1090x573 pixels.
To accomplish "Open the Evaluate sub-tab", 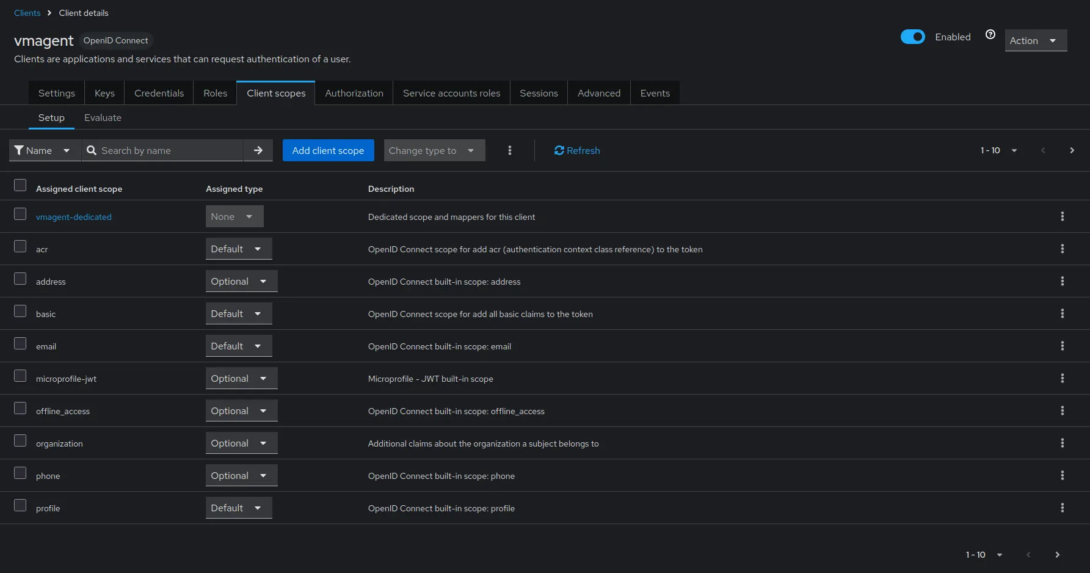I will point(103,117).
